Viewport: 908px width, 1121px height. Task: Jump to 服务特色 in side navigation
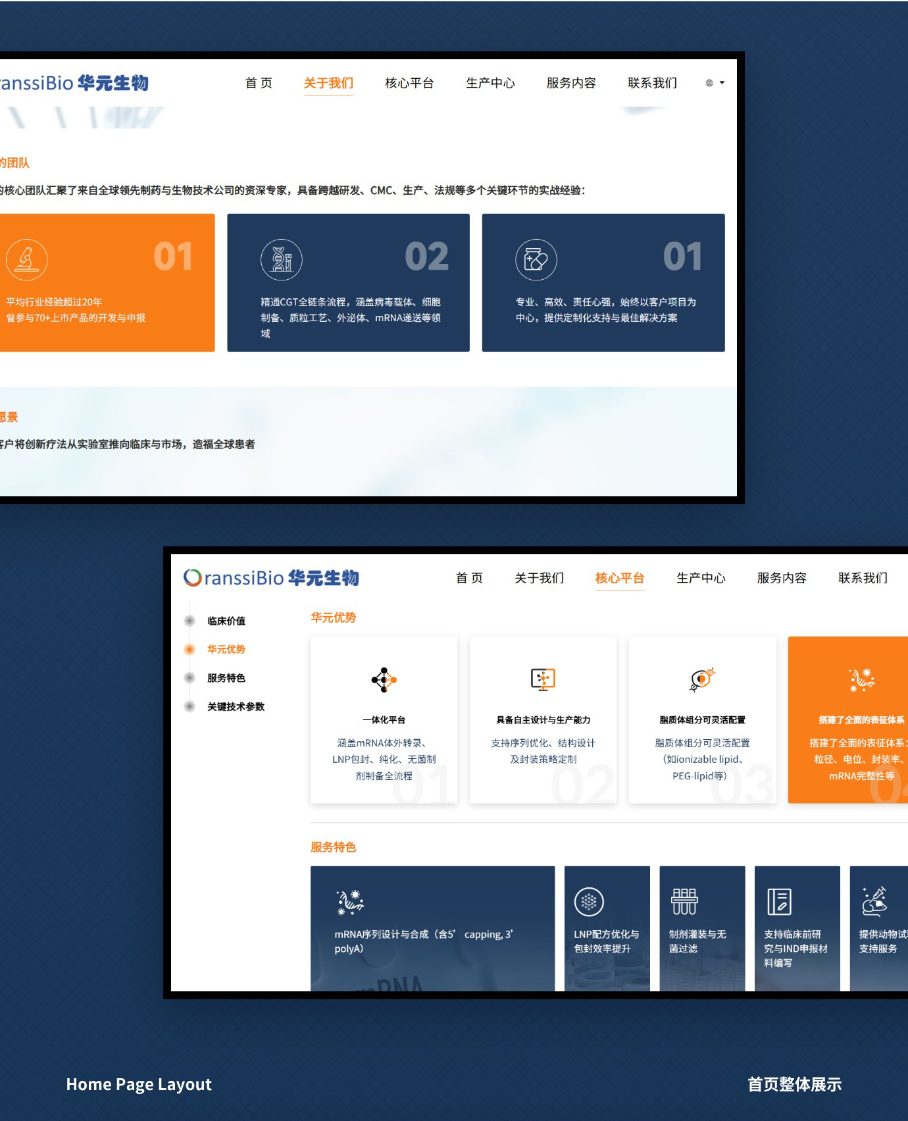[x=226, y=678]
